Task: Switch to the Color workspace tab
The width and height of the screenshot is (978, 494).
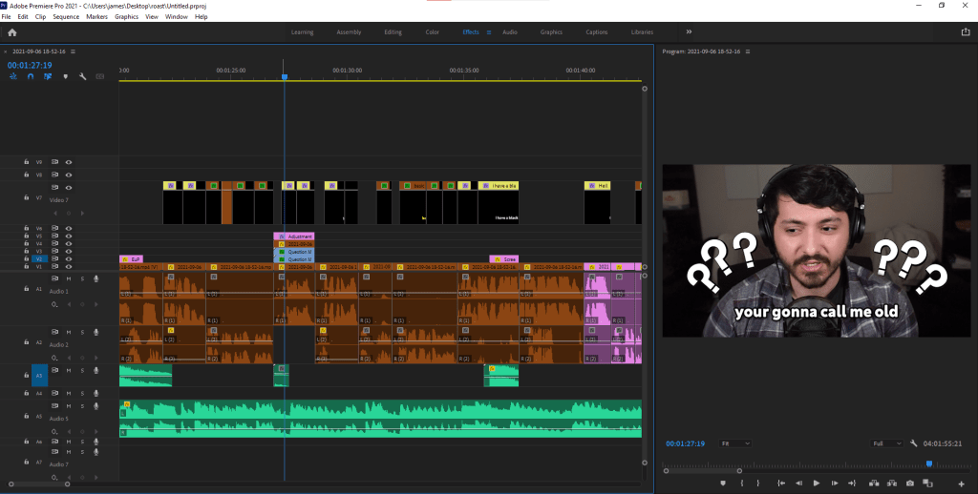Action: [432, 31]
